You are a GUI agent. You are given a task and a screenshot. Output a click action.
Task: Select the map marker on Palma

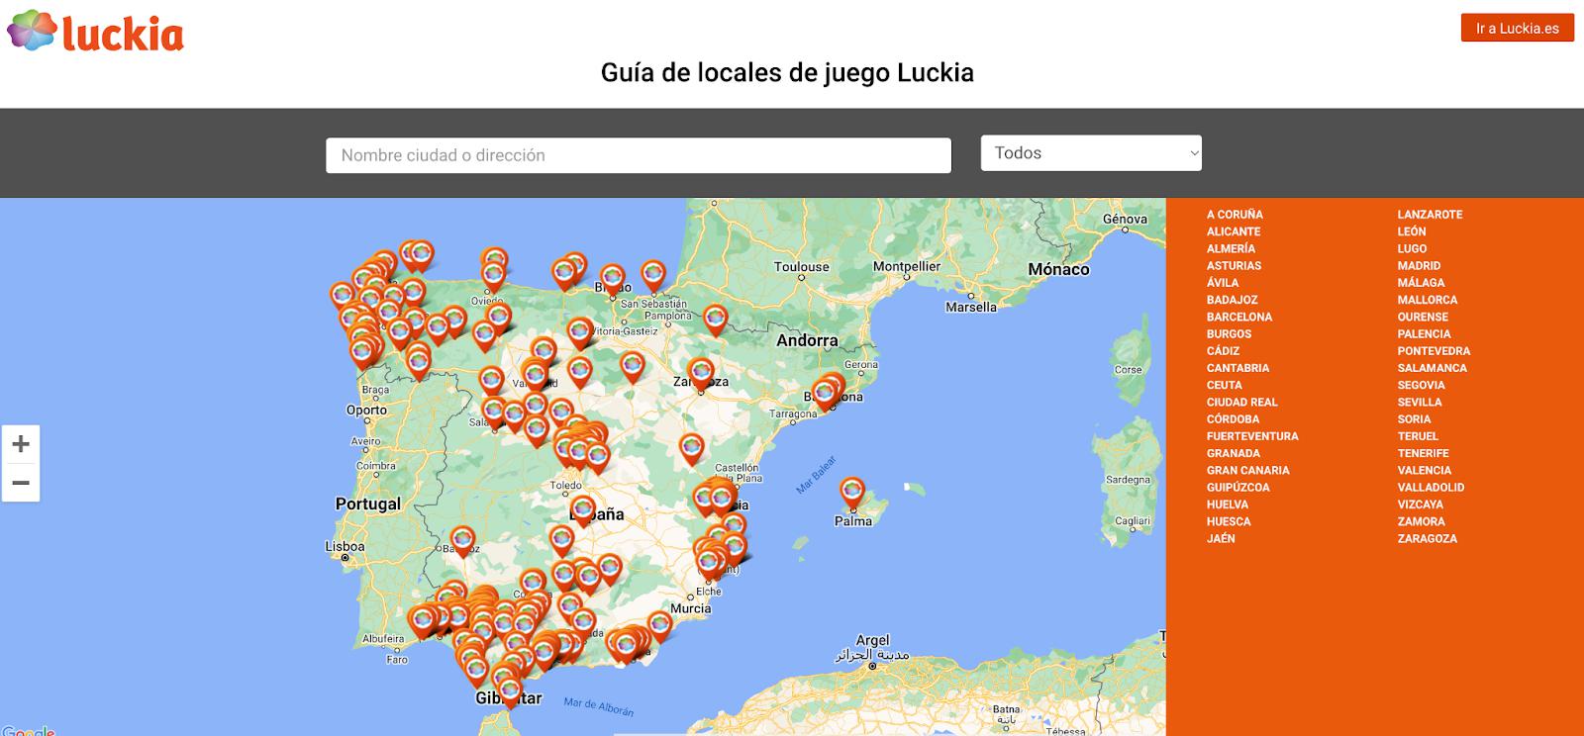coord(851,494)
